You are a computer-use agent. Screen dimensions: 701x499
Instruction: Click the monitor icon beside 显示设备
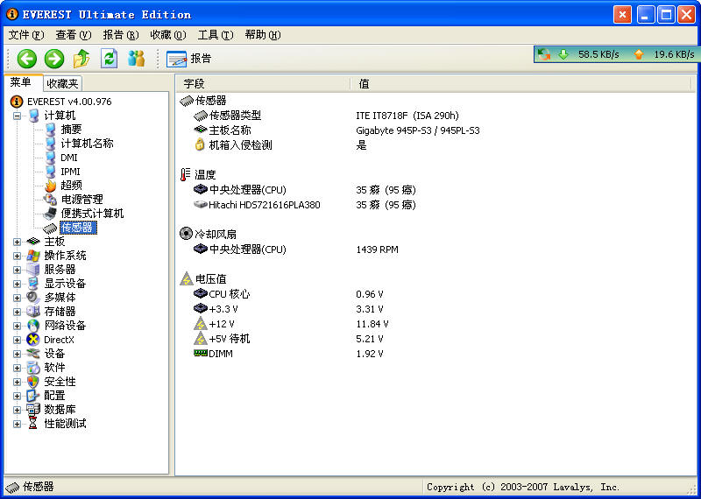33,284
